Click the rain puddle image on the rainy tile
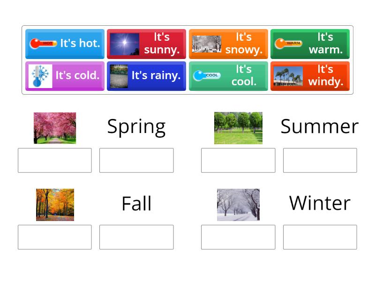The width and height of the screenshot is (375, 281). coord(120,76)
